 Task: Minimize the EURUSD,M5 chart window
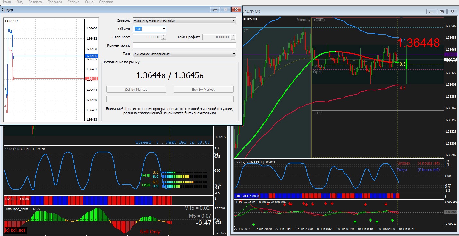point(431,12)
